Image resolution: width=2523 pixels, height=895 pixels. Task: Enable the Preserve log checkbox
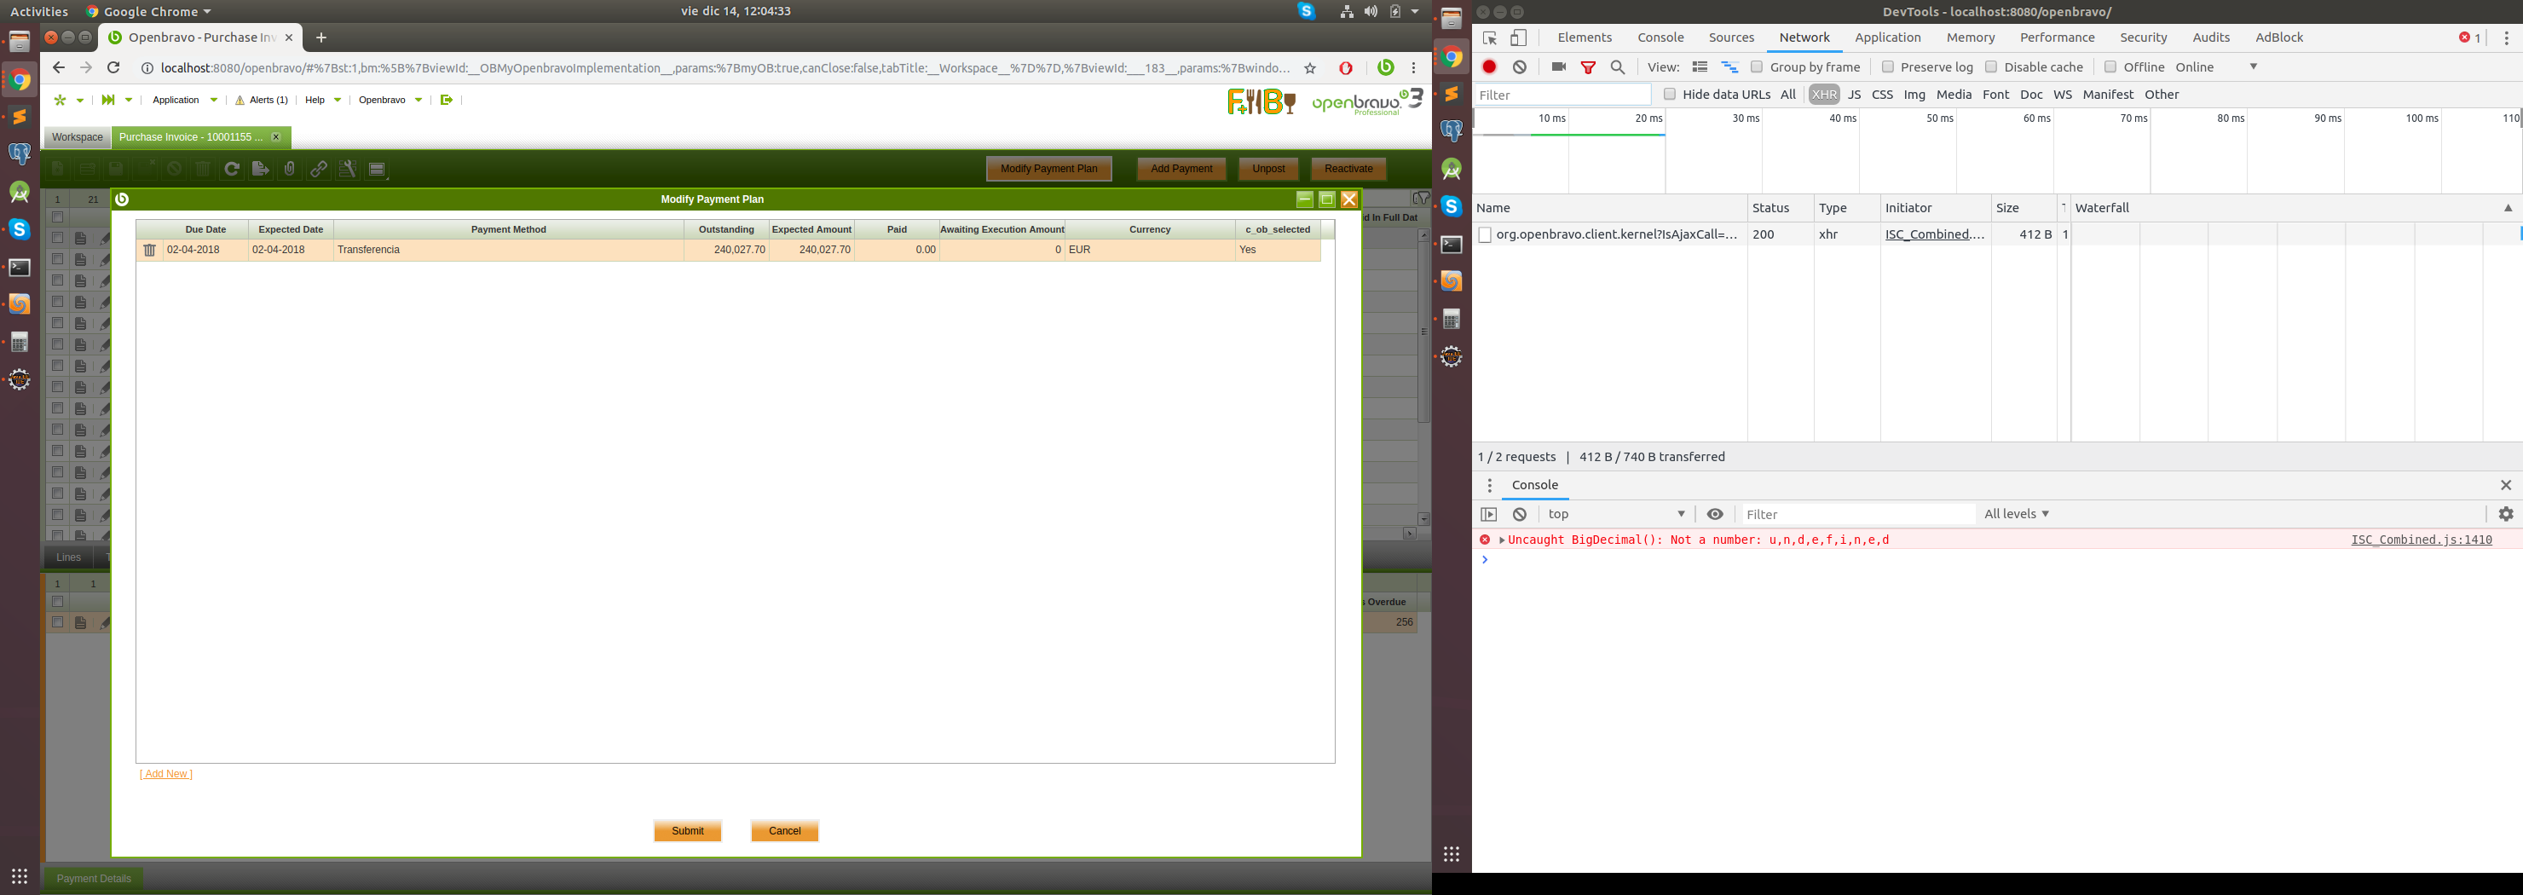[1887, 66]
